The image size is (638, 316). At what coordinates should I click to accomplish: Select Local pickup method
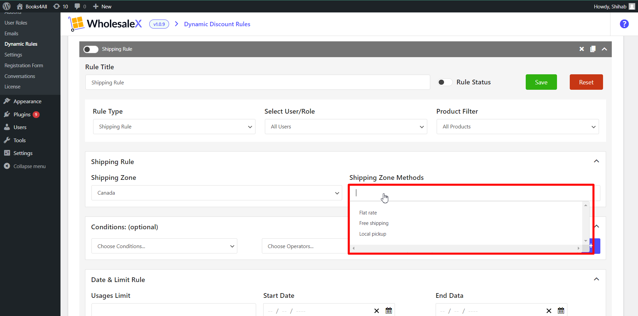(373, 234)
